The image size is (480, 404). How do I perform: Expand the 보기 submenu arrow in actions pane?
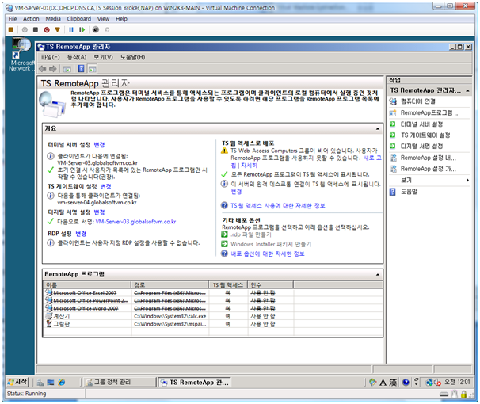467,181
